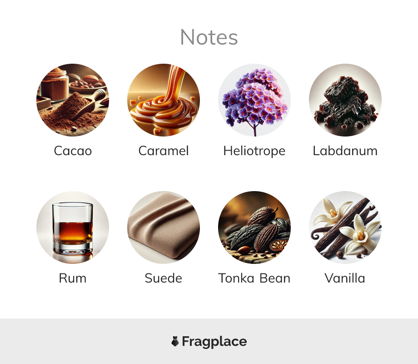Image resolution: width=418 pixels, height=364 pixels.
Task: Click the Labdanum resin image
Action: (x=345, y=100)
